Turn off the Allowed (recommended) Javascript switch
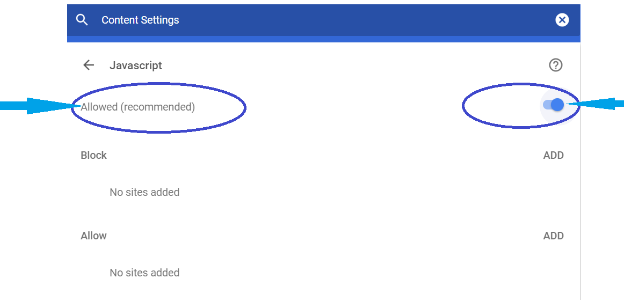Viewport: 624px width, 300px height. point(554,105)
